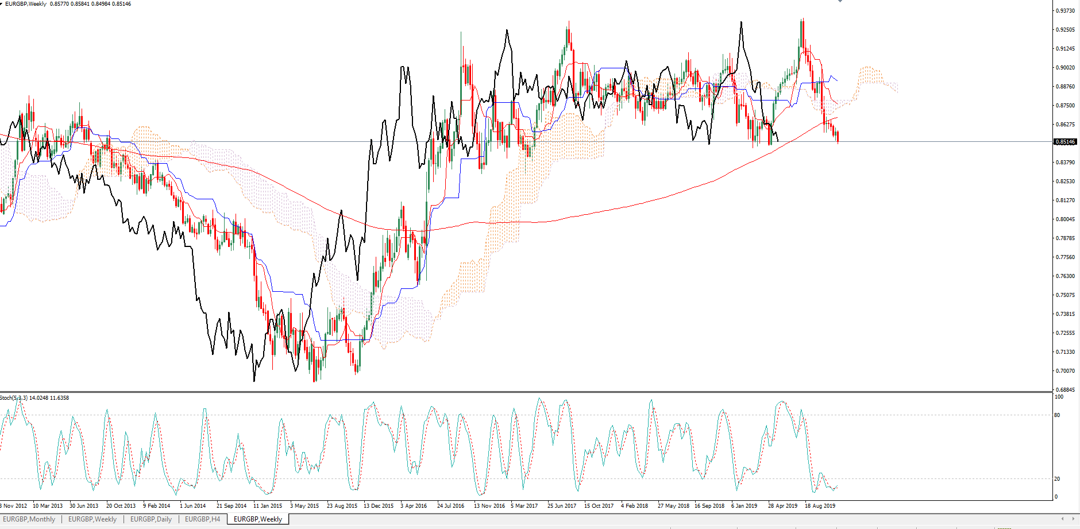Click the 3 May 2015 date label
This screenshot has width=1080, height=529.
click(304, 506)
